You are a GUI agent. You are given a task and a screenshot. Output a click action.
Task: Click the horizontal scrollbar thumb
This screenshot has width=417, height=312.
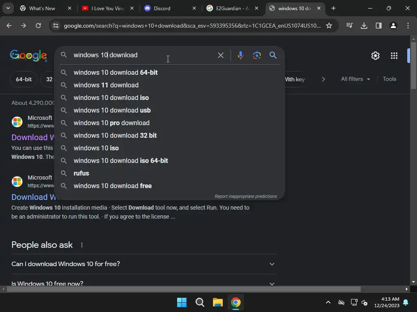point(184,289)
